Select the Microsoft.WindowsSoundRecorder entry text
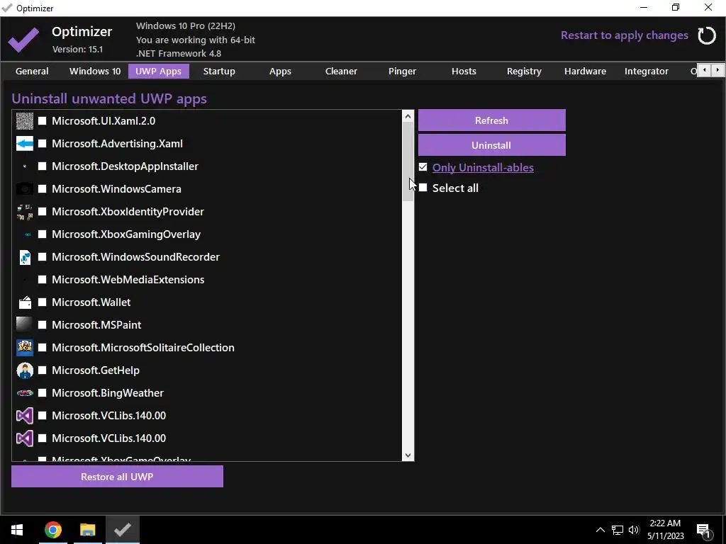 (135, 257)
